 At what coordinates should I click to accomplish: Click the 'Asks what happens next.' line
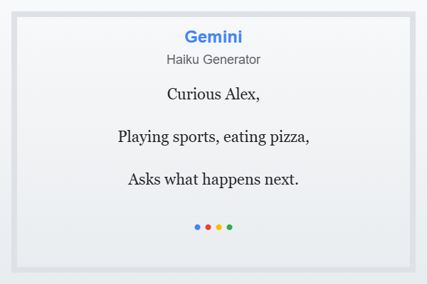pos(213,180)
